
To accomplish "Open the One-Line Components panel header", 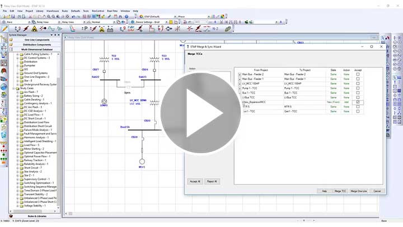I will click(x=35, y=40).
